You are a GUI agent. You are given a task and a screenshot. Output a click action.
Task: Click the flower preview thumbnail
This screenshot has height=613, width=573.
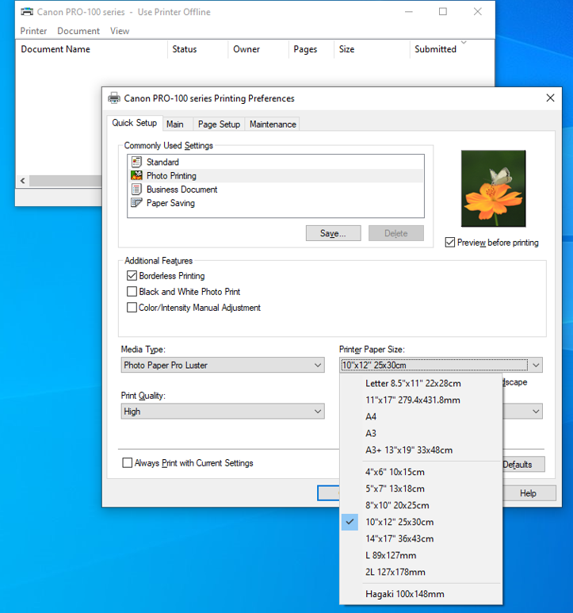click(493, 189)
